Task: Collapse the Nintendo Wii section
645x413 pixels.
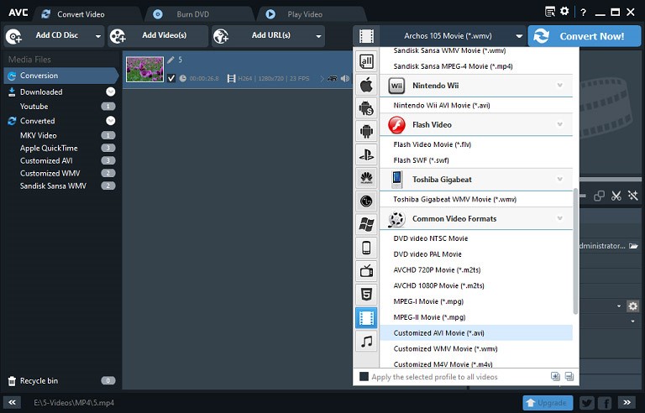Action: point(559,85)
